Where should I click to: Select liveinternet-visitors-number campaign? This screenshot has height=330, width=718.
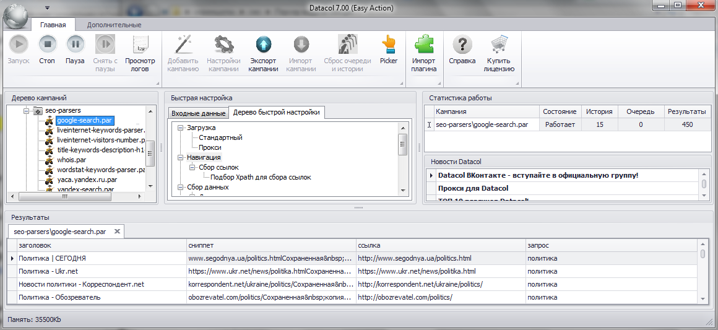click(101, 140)
